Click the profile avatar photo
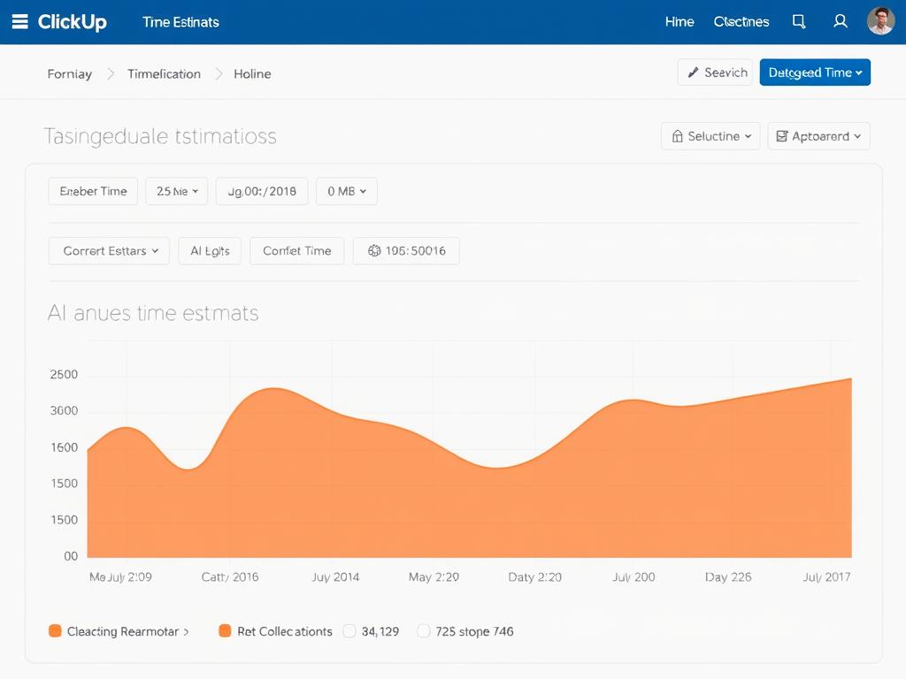 coord(880,21)
